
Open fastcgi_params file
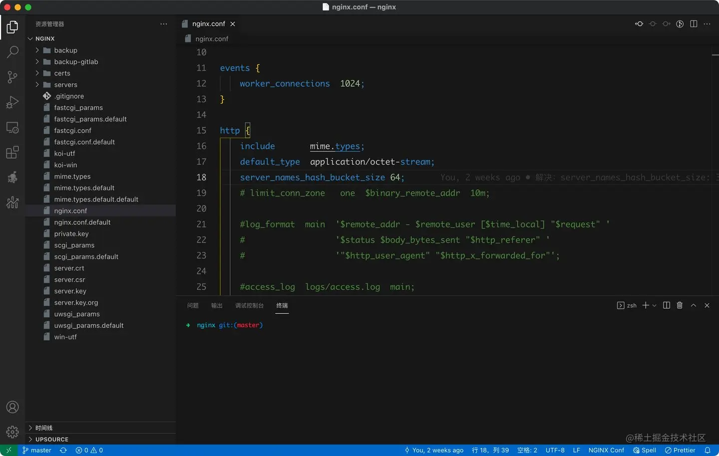tap(100, 108)
